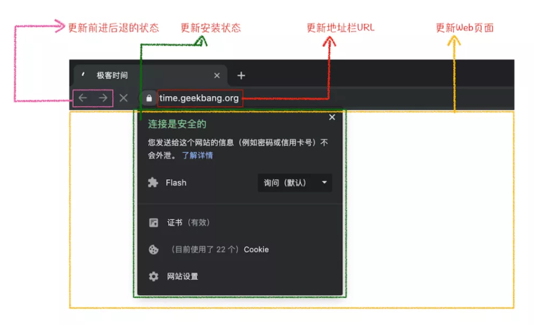Close the 极客时间 tab
Image resolution: width=534 pixels, height=326 pixels.
217,76
